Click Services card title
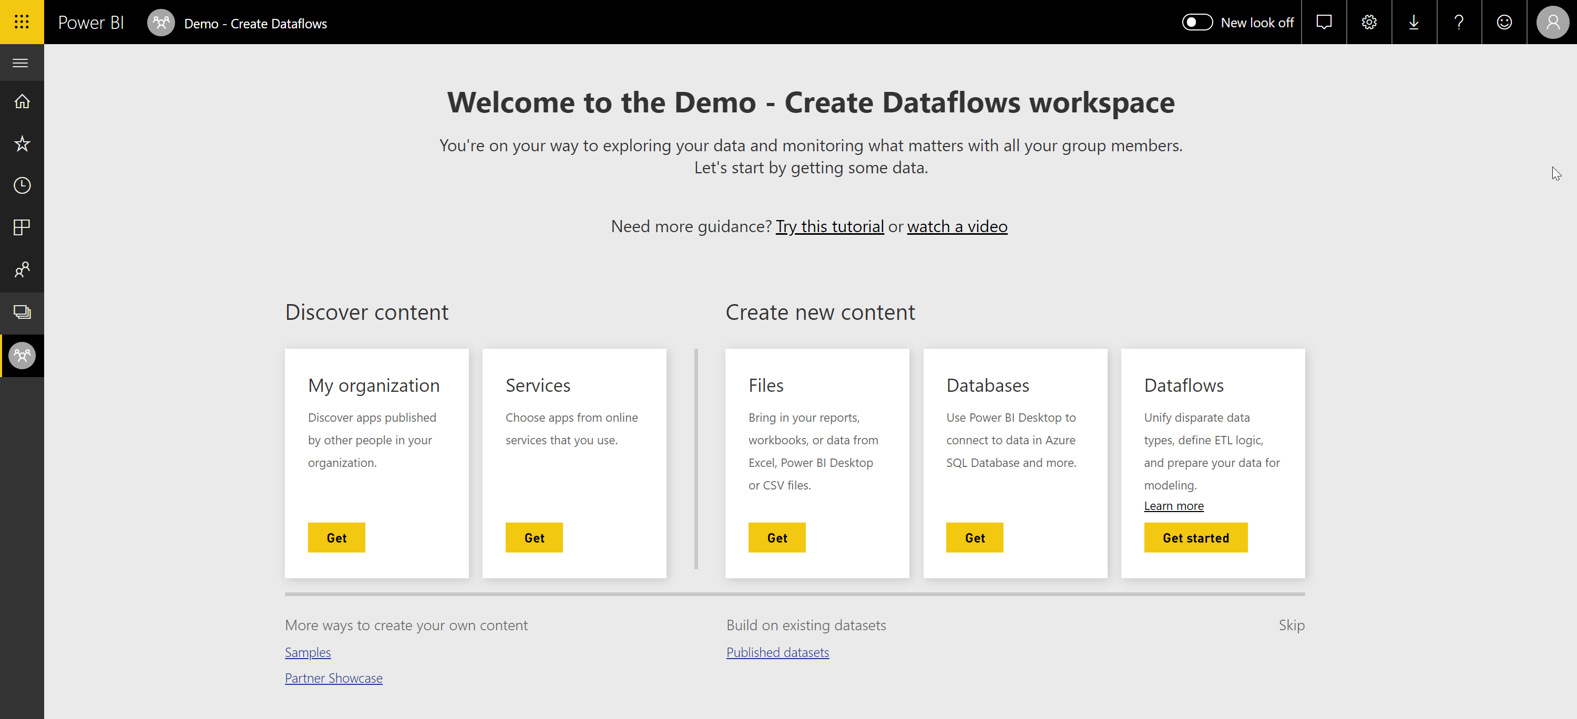This screenshot has height=719, width=1577. [538, 385]
